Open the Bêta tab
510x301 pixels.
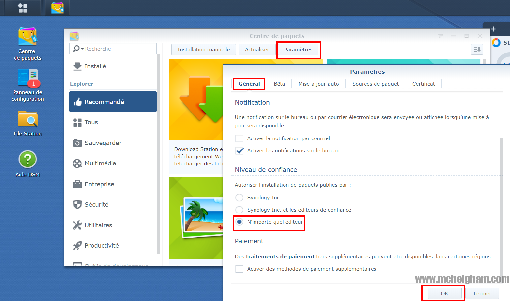tap(279, 84)
